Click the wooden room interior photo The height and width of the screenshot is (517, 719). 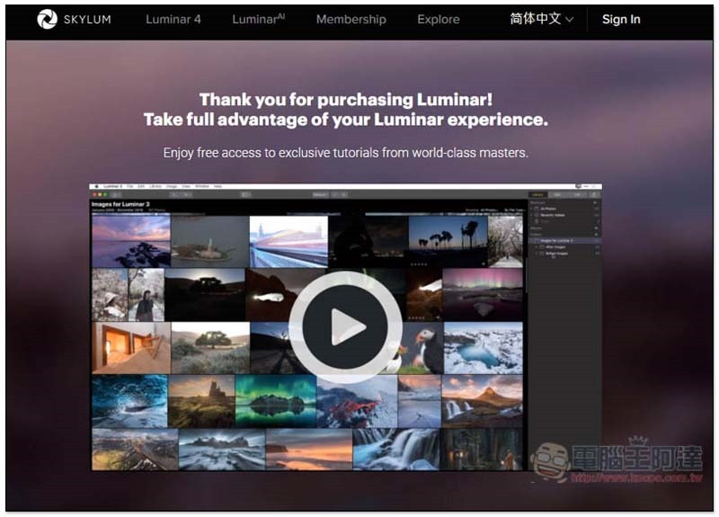coord(130,347)
